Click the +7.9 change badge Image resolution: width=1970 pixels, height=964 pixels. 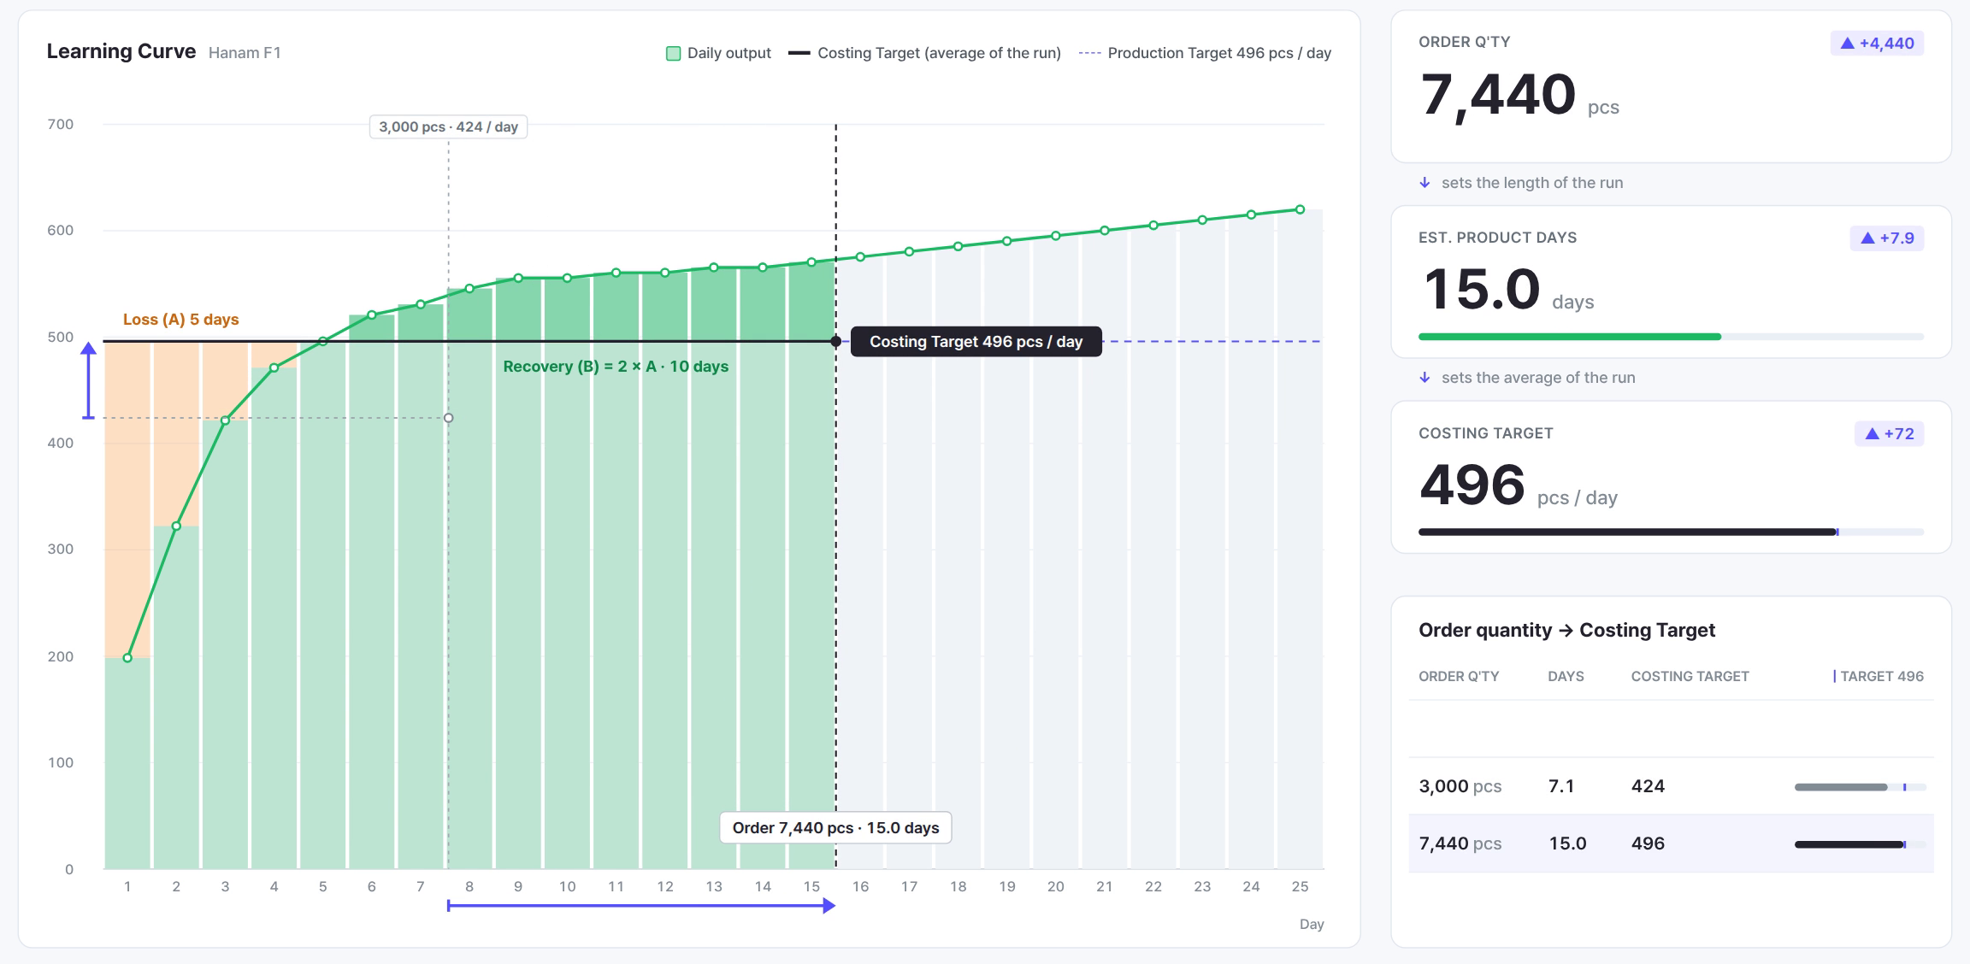tap(1887, 238)
